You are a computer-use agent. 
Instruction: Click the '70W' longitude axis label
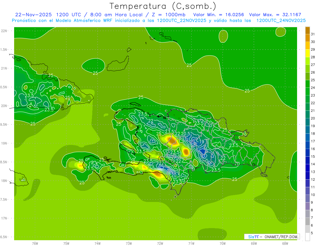point(223,244)
